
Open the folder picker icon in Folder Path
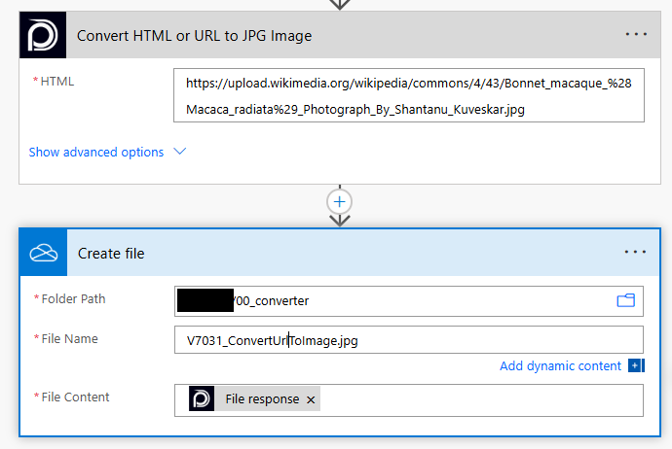point(625,300)
